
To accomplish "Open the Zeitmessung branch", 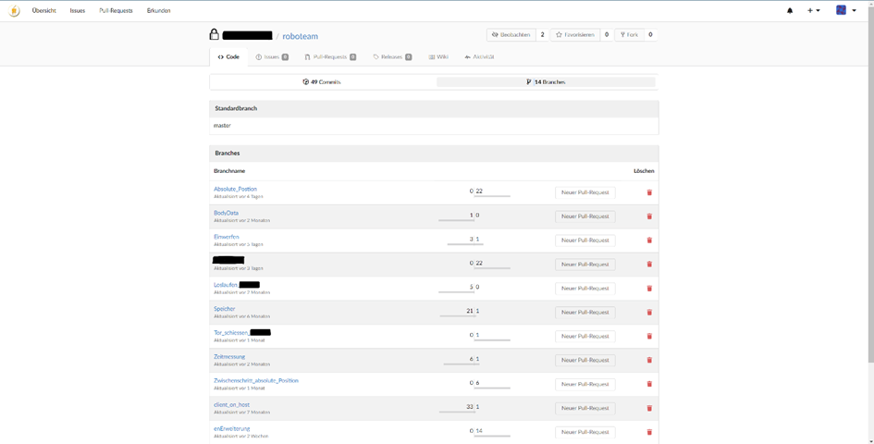I will [229, 357].
